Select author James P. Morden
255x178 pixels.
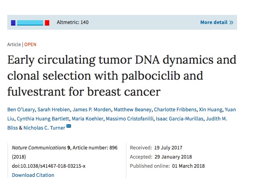86,110
